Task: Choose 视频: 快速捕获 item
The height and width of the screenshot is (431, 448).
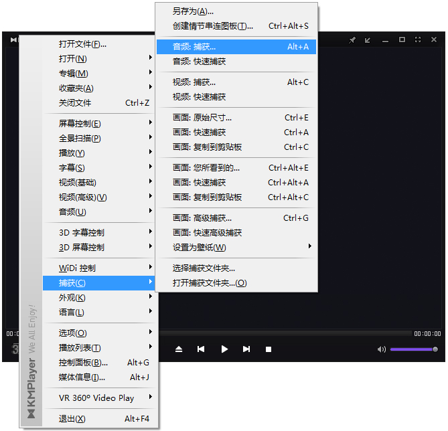Action: [236, 97]
